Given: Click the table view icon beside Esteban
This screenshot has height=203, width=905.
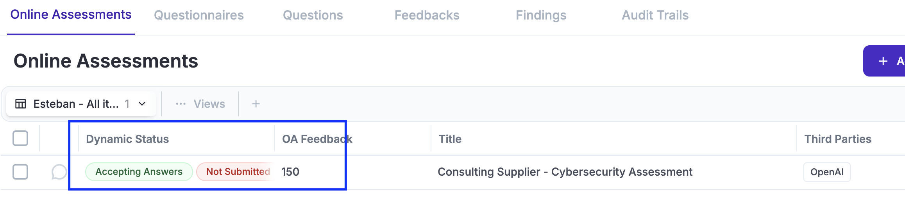Looking at the screenshot, I should point(21,104).
